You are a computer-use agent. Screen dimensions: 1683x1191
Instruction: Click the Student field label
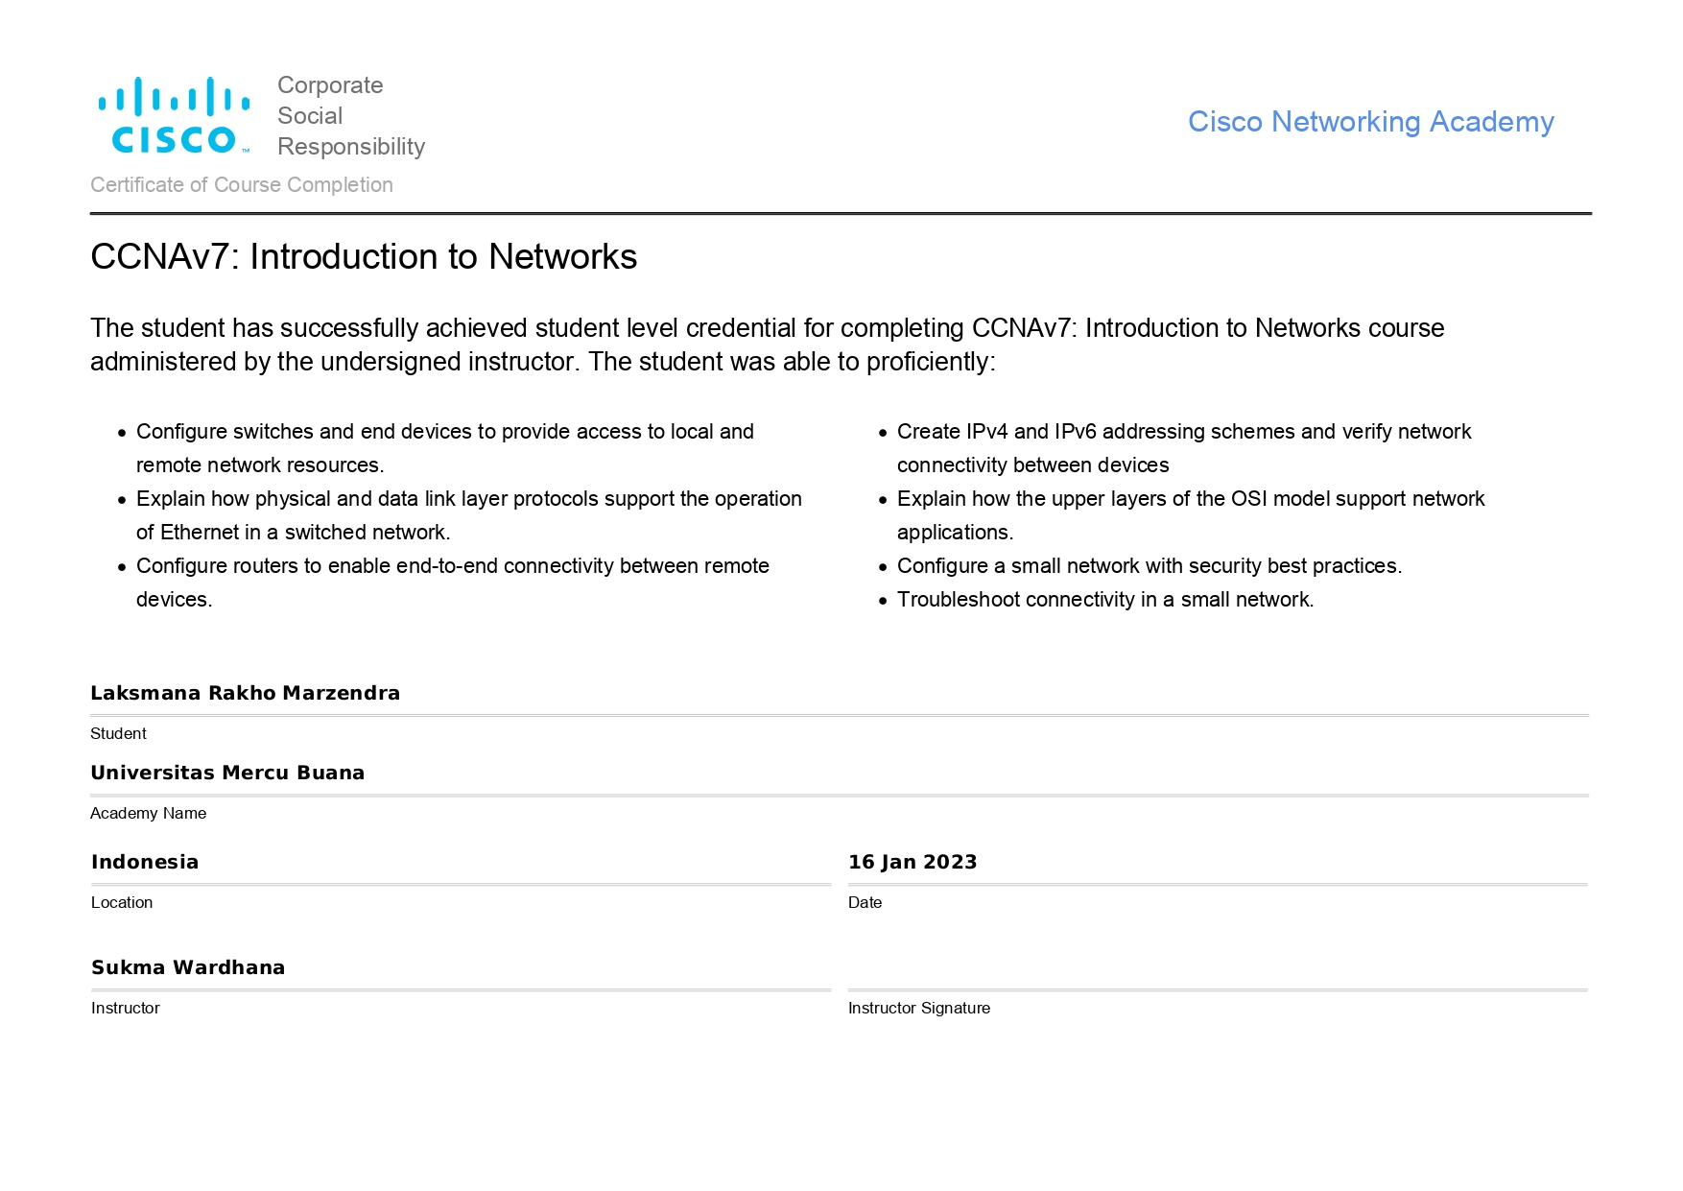click(118, 733)
